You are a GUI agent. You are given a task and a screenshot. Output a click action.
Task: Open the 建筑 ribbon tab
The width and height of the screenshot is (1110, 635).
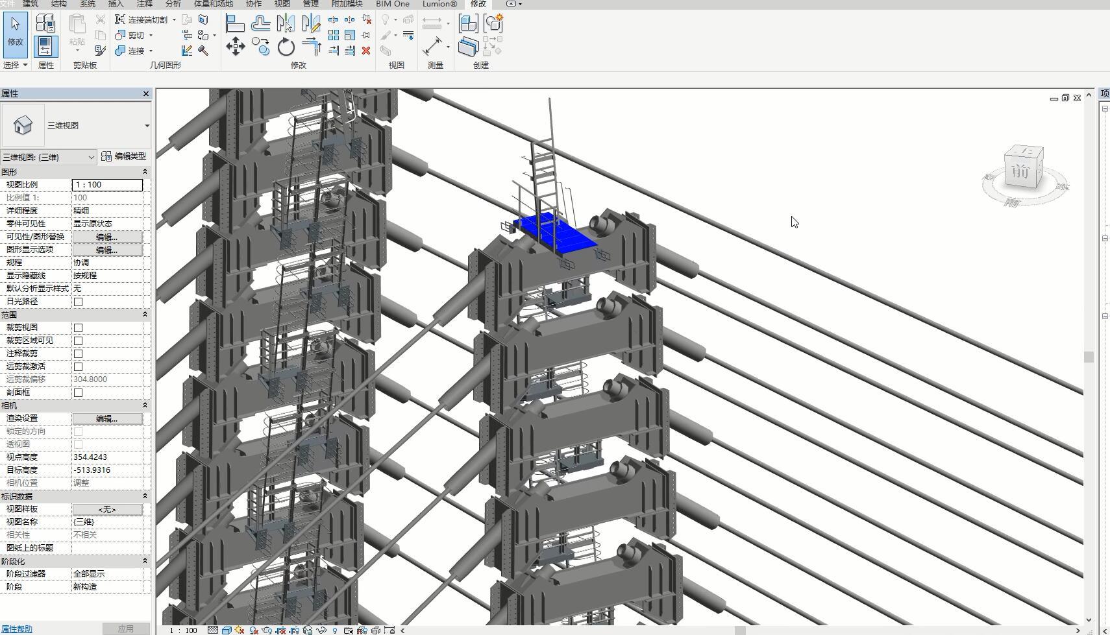point(30,4)
